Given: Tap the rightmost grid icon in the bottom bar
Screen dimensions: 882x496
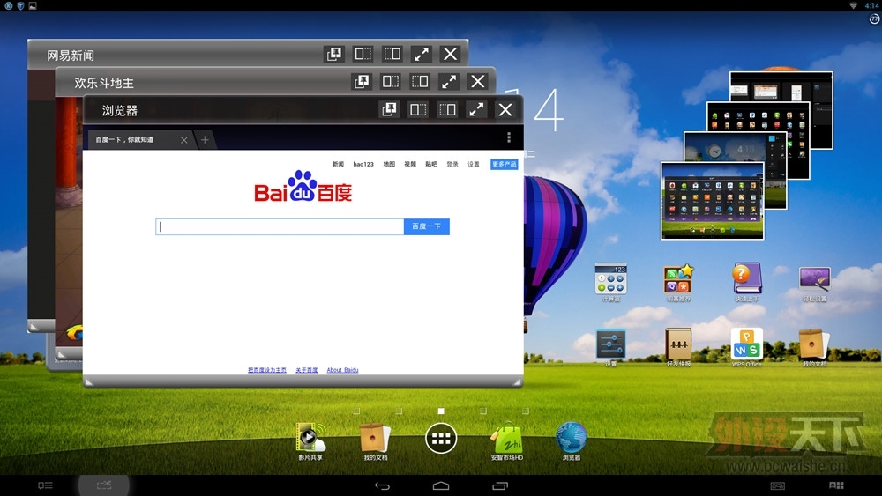Looking at the screenshot, I should (x=836, y=485).
